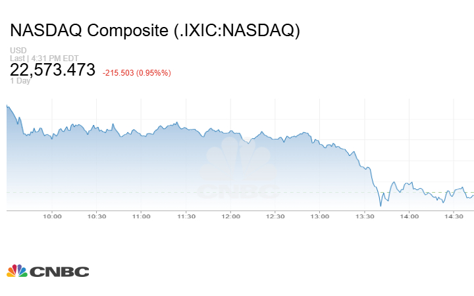This screenshot has width=474, height=296.
Task: Click the 13:00 time axis label
Action: pyautogui.click(x=320, y=216)
